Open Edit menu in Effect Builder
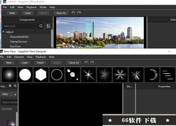176x126 pixels. point(12,7)
